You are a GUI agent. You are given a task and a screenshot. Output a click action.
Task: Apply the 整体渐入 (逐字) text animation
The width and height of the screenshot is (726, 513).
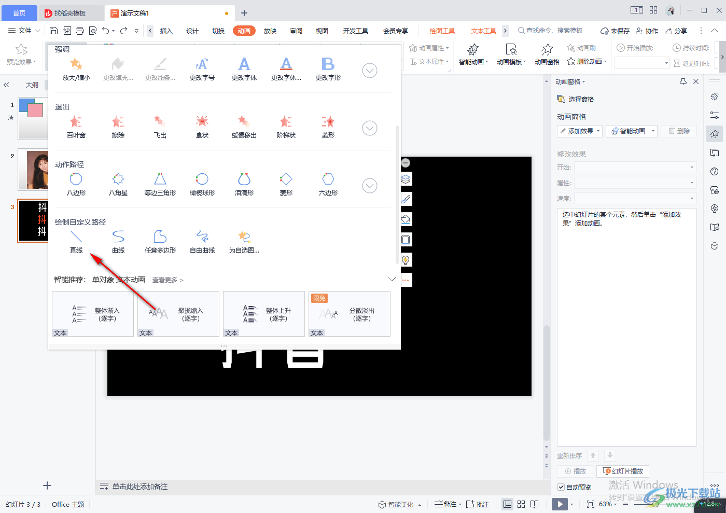click(x=93, y=314)
